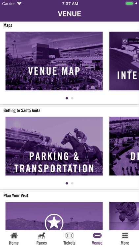Open the partially visible Interactive map card
This screenshot has height=247, width=139.
(124, 61)
